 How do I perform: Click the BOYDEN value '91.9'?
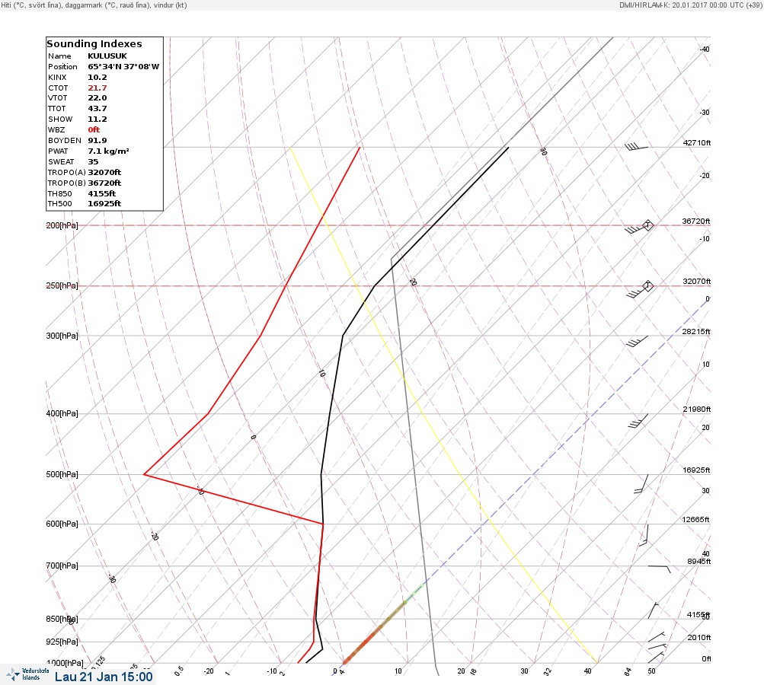click(x=97, y=141)
